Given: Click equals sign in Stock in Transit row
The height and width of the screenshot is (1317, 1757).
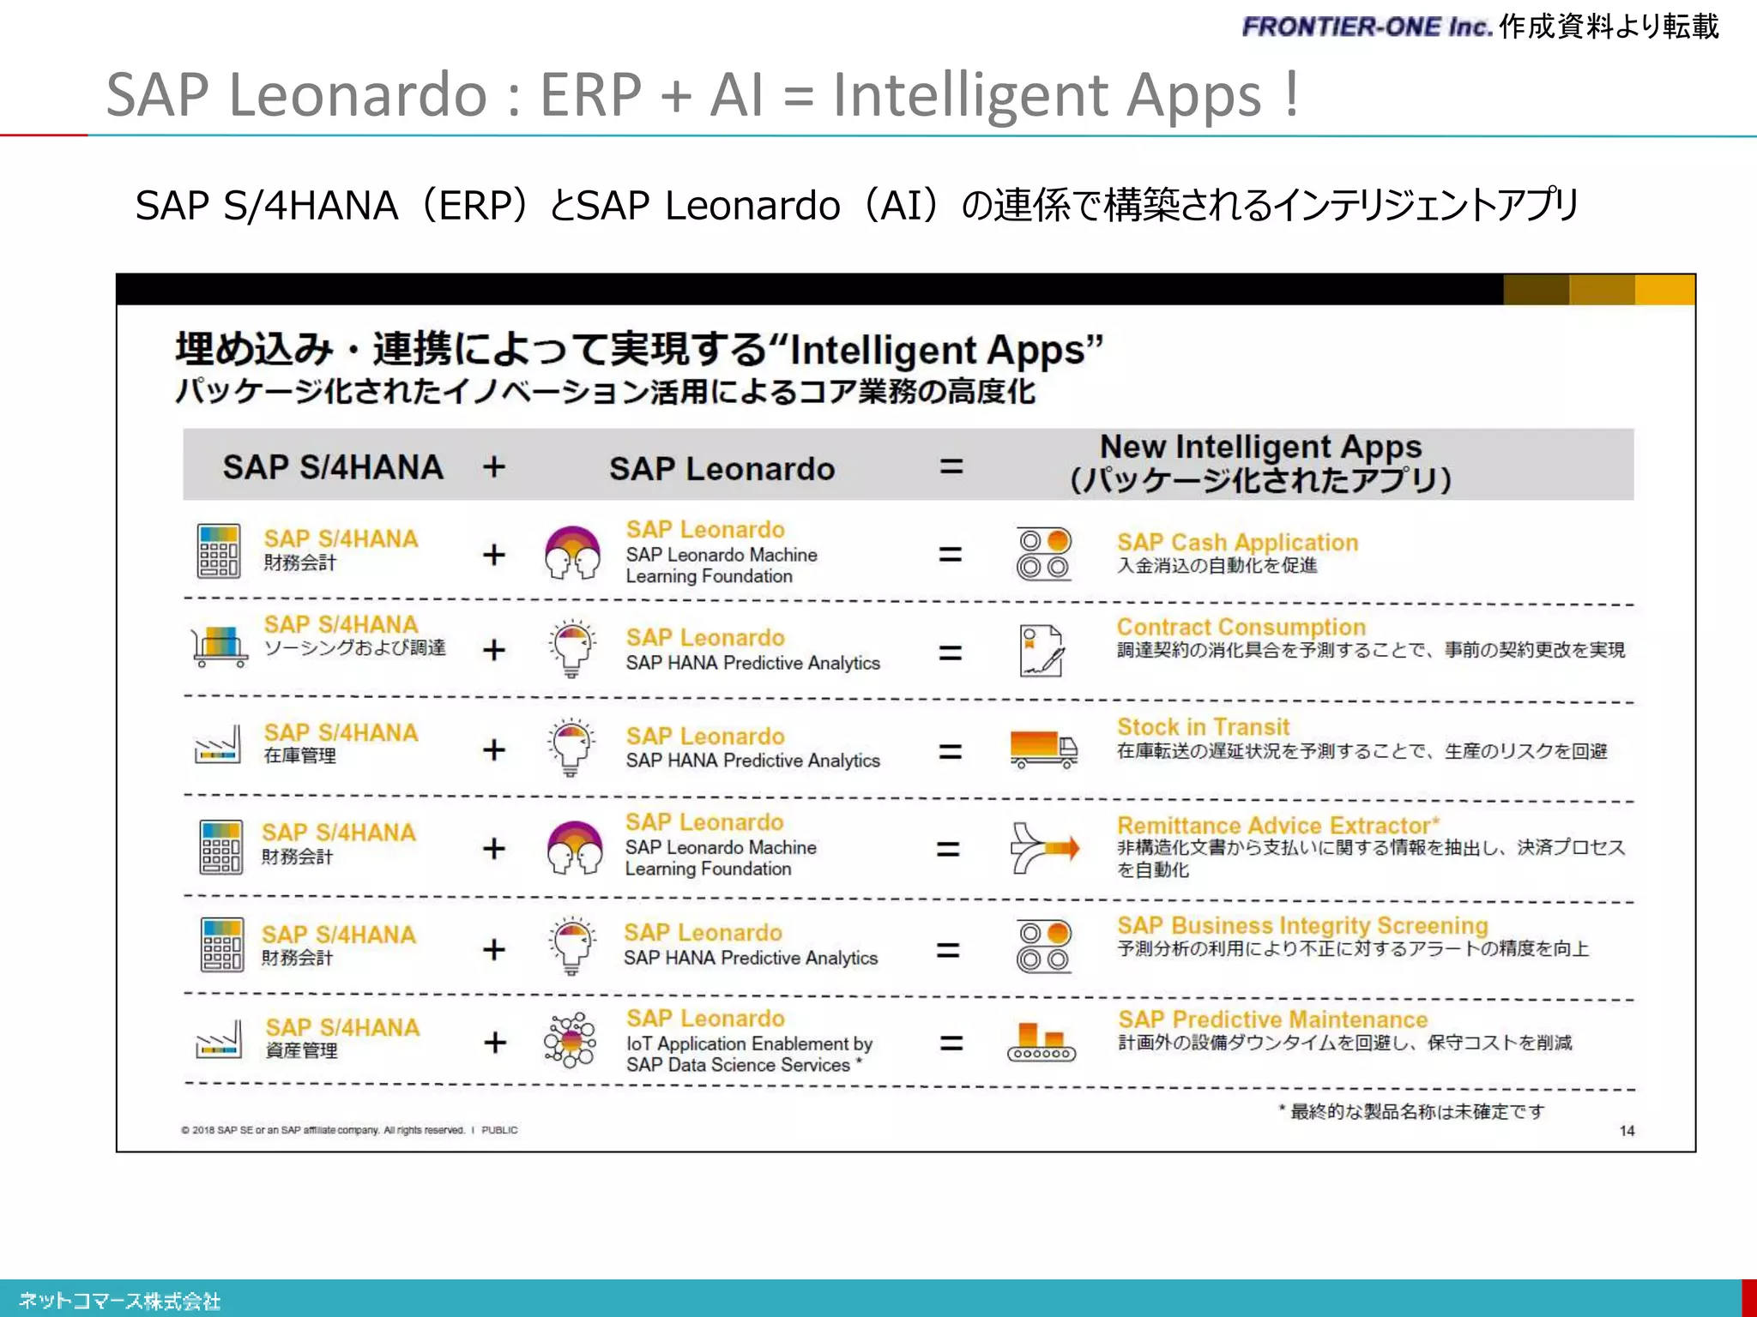Looking at the screenshot, I should [x=950, y=752].
